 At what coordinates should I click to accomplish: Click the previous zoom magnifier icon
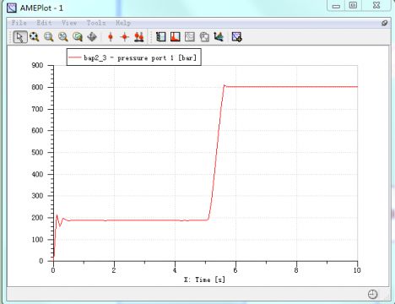point(78,37)
